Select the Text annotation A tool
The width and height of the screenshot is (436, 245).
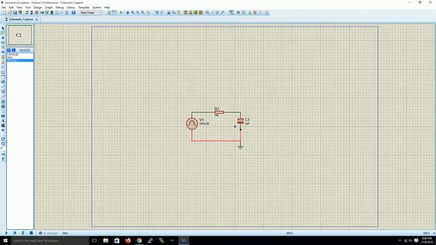tap(3, 121)
